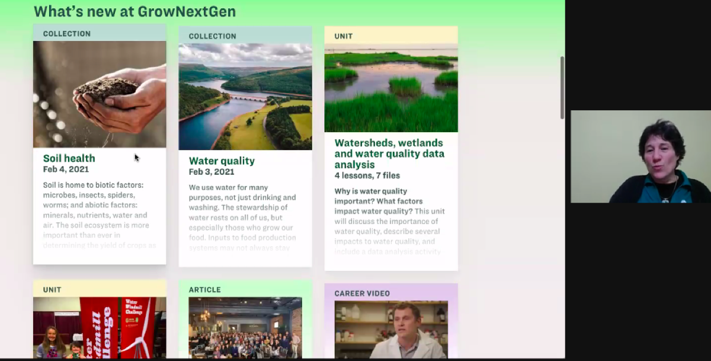Click the page vertical scrollbar handle
Screen dimensions: 711x361
point(562,88)
